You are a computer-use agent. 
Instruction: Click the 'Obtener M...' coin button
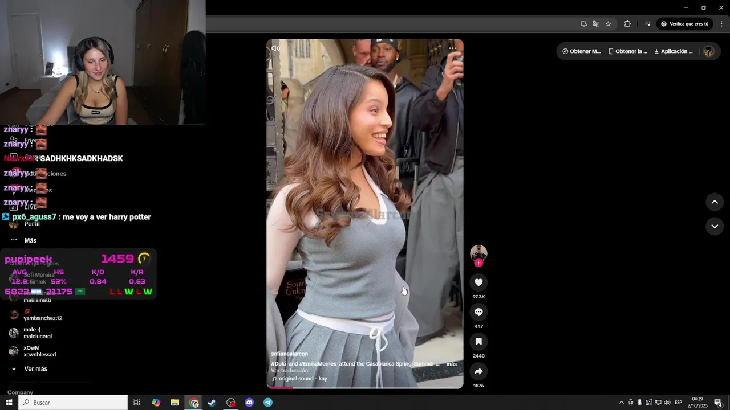click(581, 51)
